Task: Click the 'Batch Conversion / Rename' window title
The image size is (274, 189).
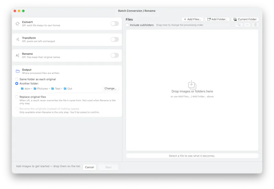Action: 137,11
